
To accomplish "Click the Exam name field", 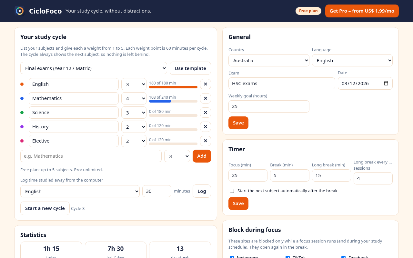I will click(x=282, y=84).
